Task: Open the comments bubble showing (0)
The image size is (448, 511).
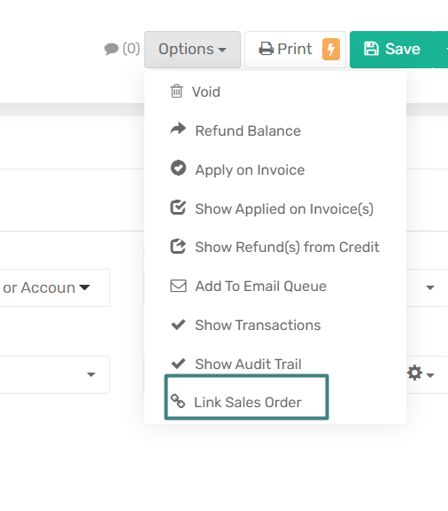Action: click(x=122, y=49)
